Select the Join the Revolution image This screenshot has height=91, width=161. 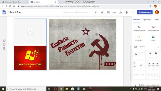(30, 58)
